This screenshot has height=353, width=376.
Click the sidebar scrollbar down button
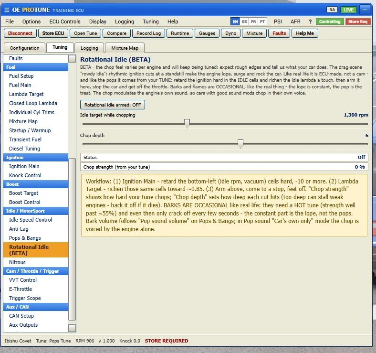[x=72, y=328]
